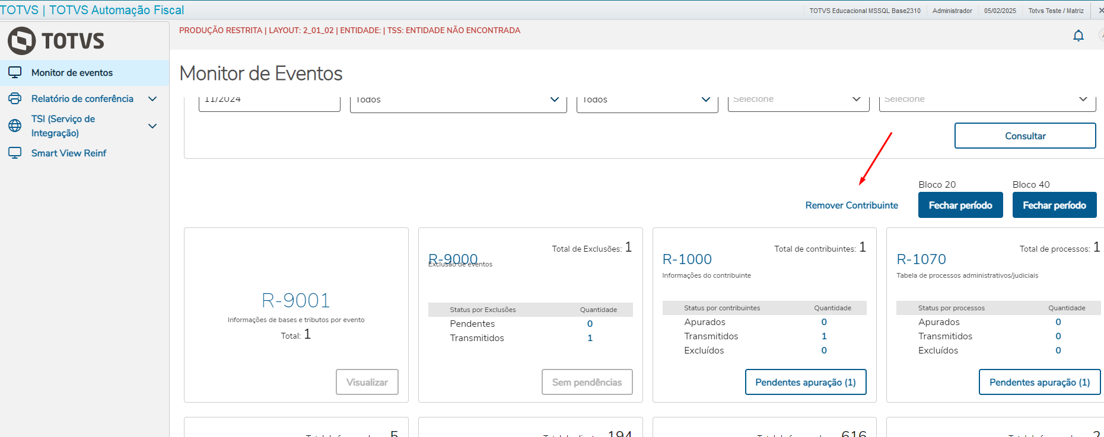Click the date 05/02/2025 in the header
1104x437 pixels.
coord(1000,11)
